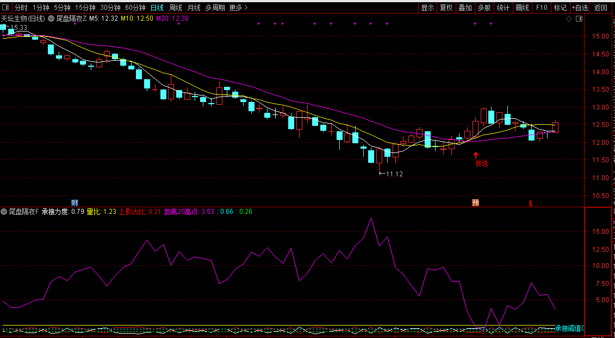615x338 pixels.
Task: Click the 尾盘隔夜F sub-indicator name
Action: point(24,212)
